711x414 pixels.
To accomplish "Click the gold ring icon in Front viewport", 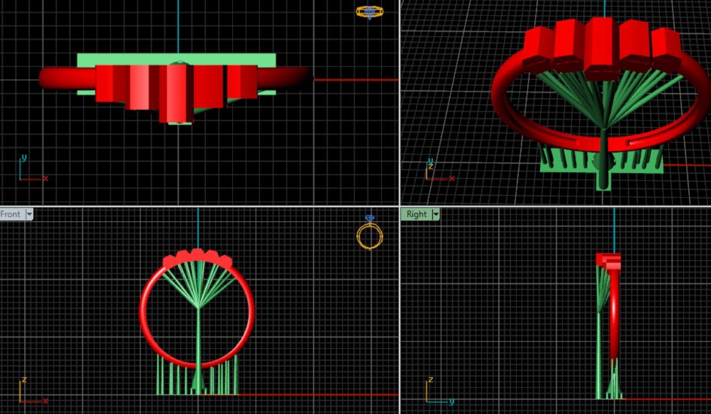I will click(369, 234).
